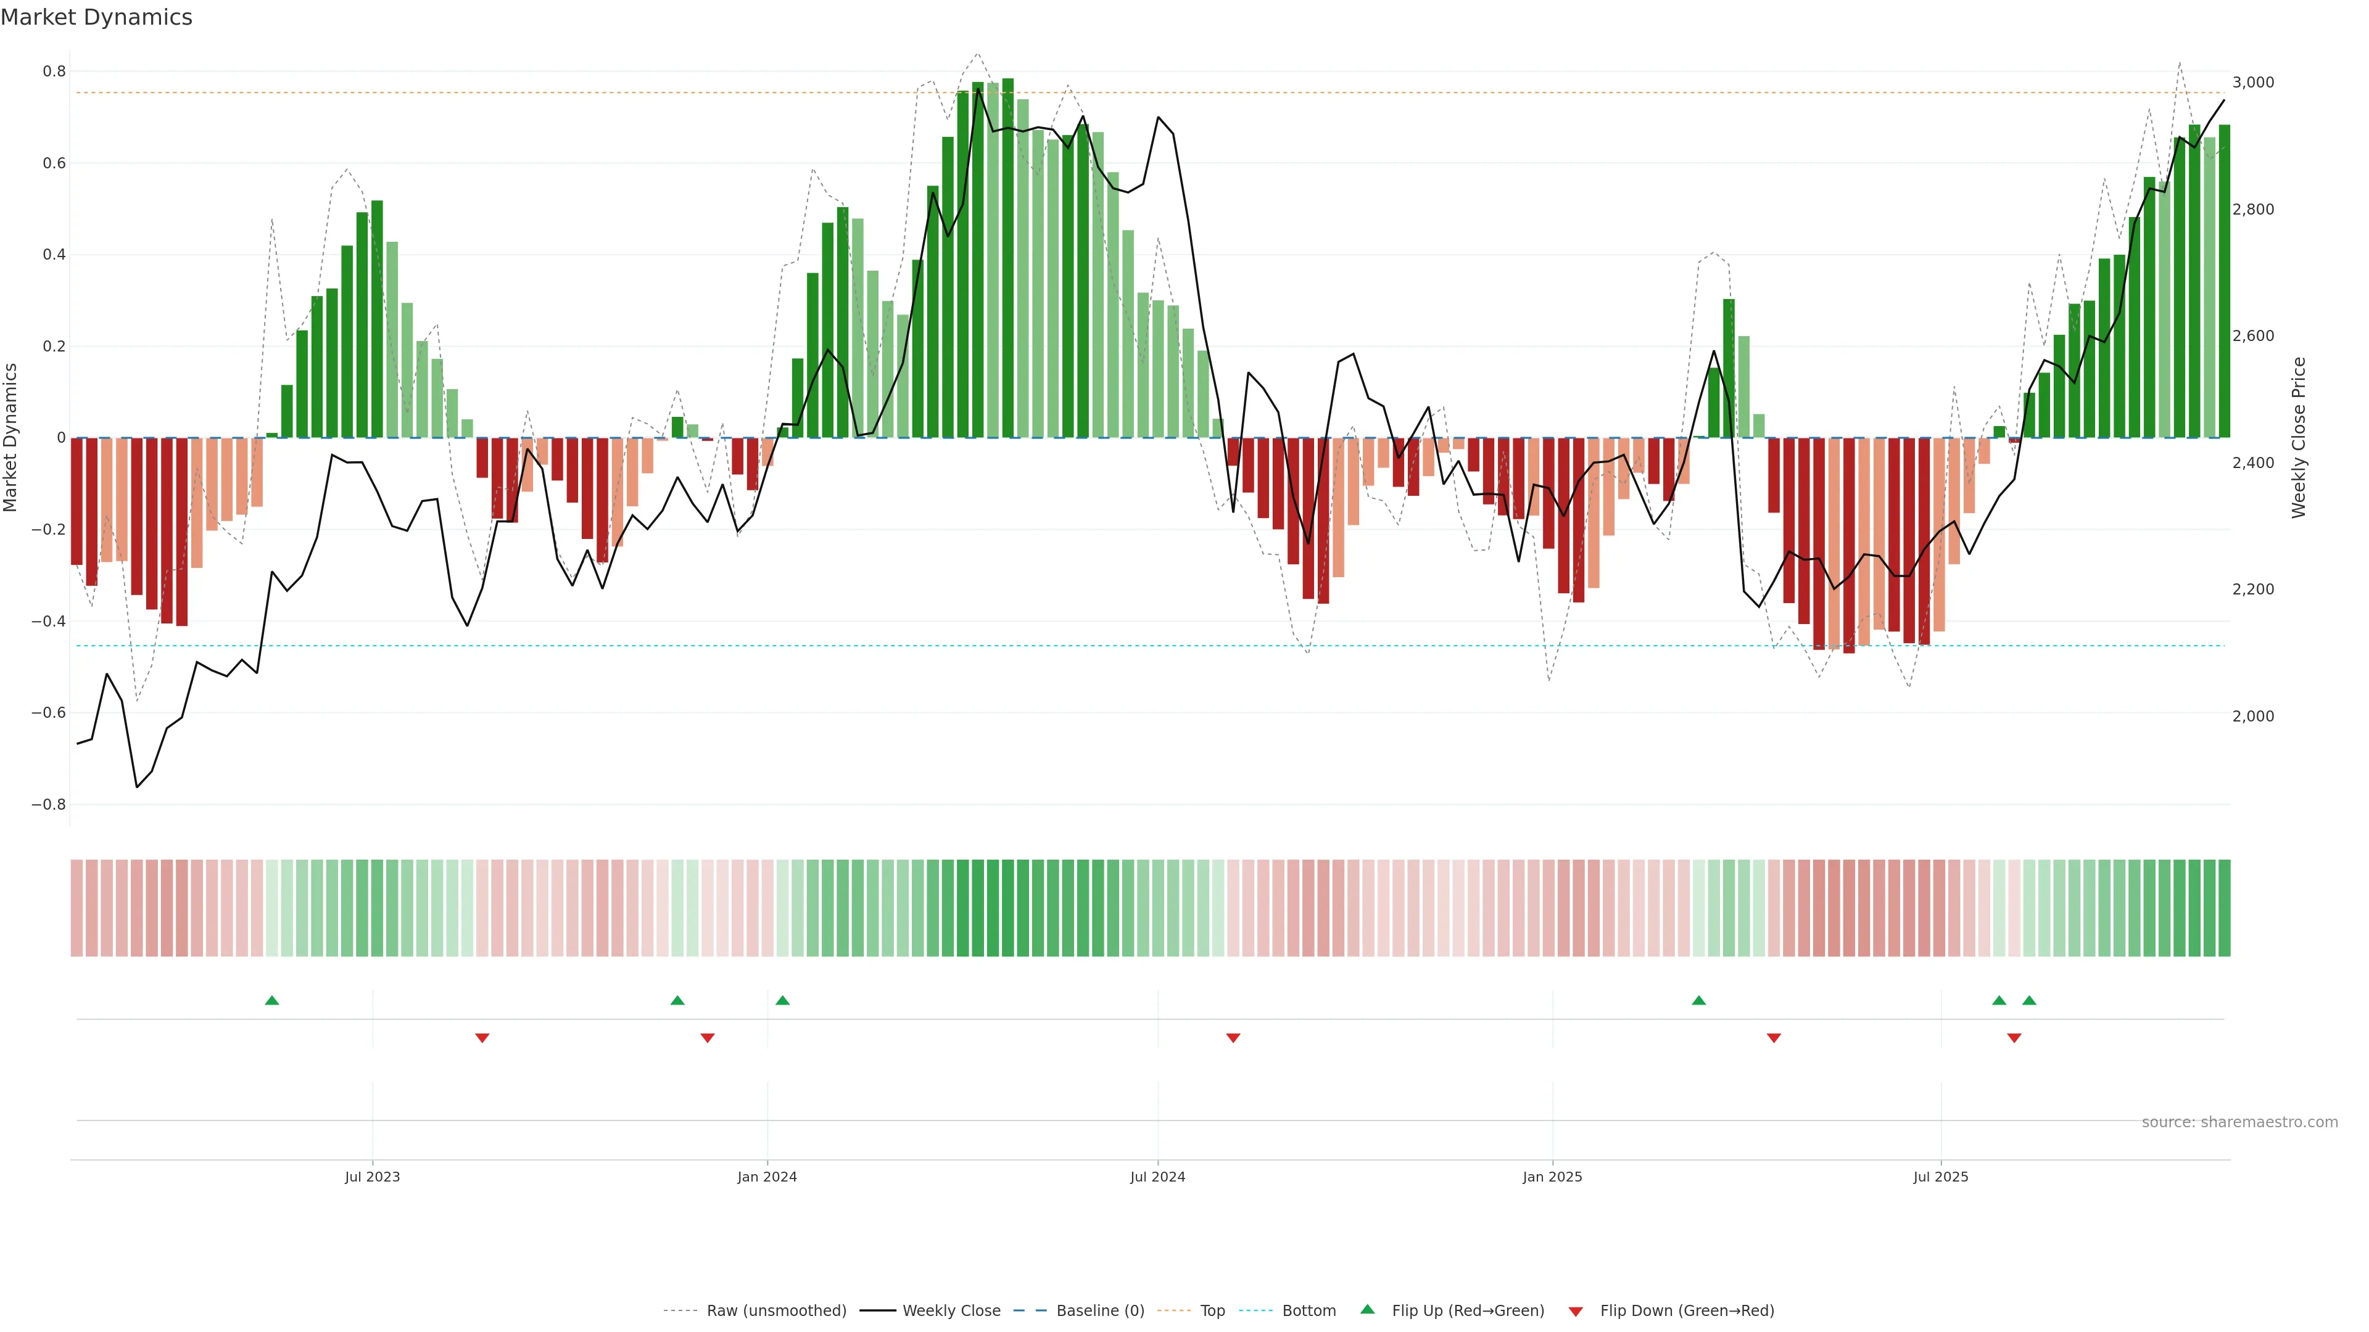
Task: Click green triangle icon in the legend
Action: click(x=1368, y=1309)
